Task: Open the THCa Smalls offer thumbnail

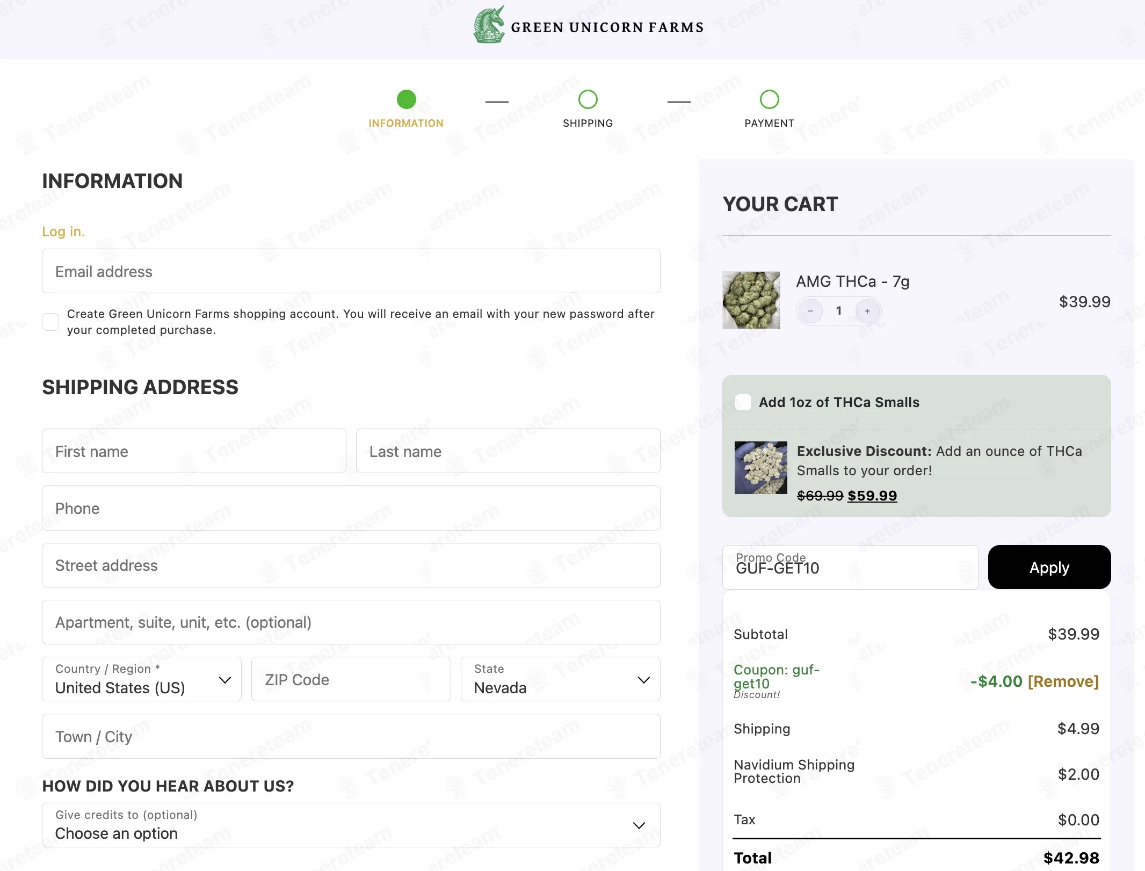Action: click(760, 468)
